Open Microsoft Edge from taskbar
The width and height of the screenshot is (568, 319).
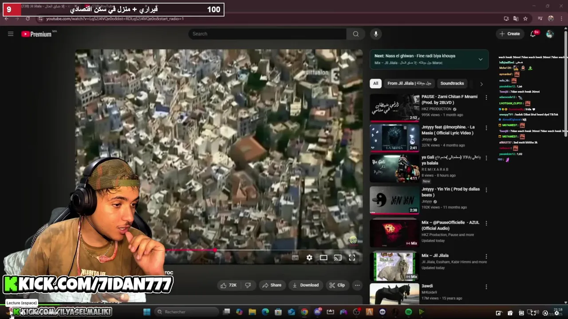click(265, 312)
